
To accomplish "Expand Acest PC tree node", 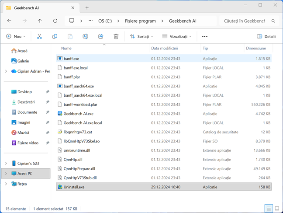I will pos(6,174).
